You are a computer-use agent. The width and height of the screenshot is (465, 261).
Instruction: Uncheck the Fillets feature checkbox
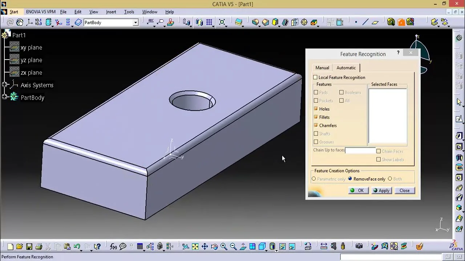pos(316,117)
